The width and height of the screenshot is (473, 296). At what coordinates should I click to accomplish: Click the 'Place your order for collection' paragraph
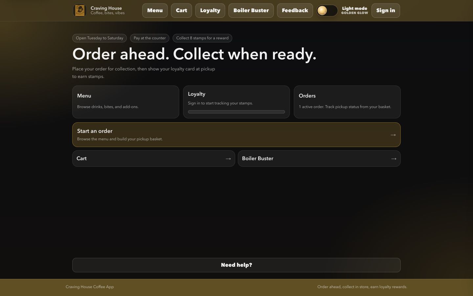(144, 73)
